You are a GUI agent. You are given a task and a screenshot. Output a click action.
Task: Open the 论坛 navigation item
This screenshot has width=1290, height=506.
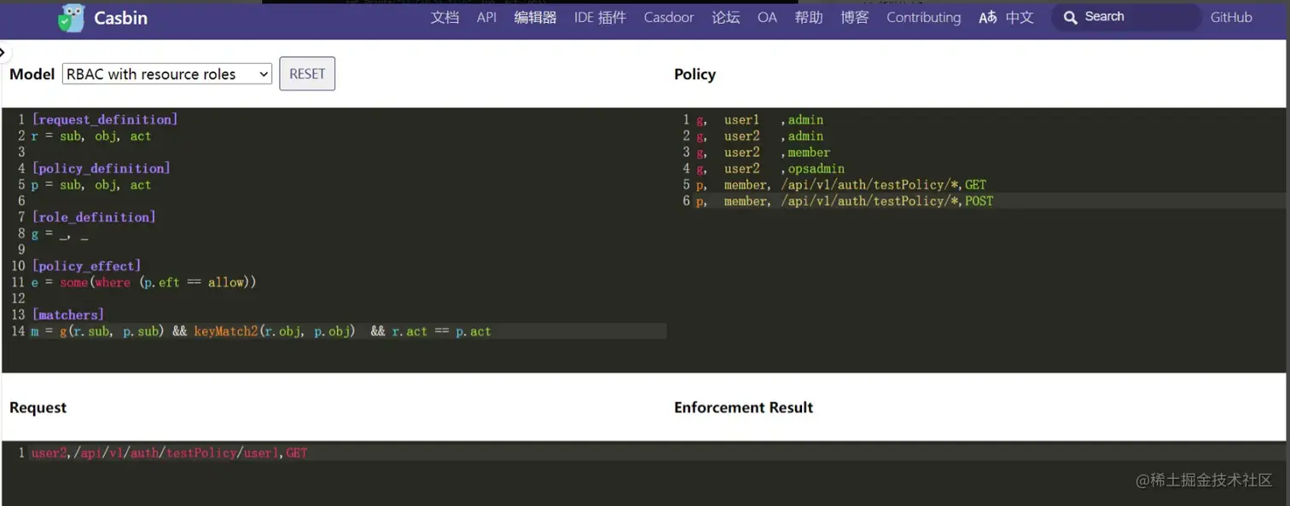726,17
